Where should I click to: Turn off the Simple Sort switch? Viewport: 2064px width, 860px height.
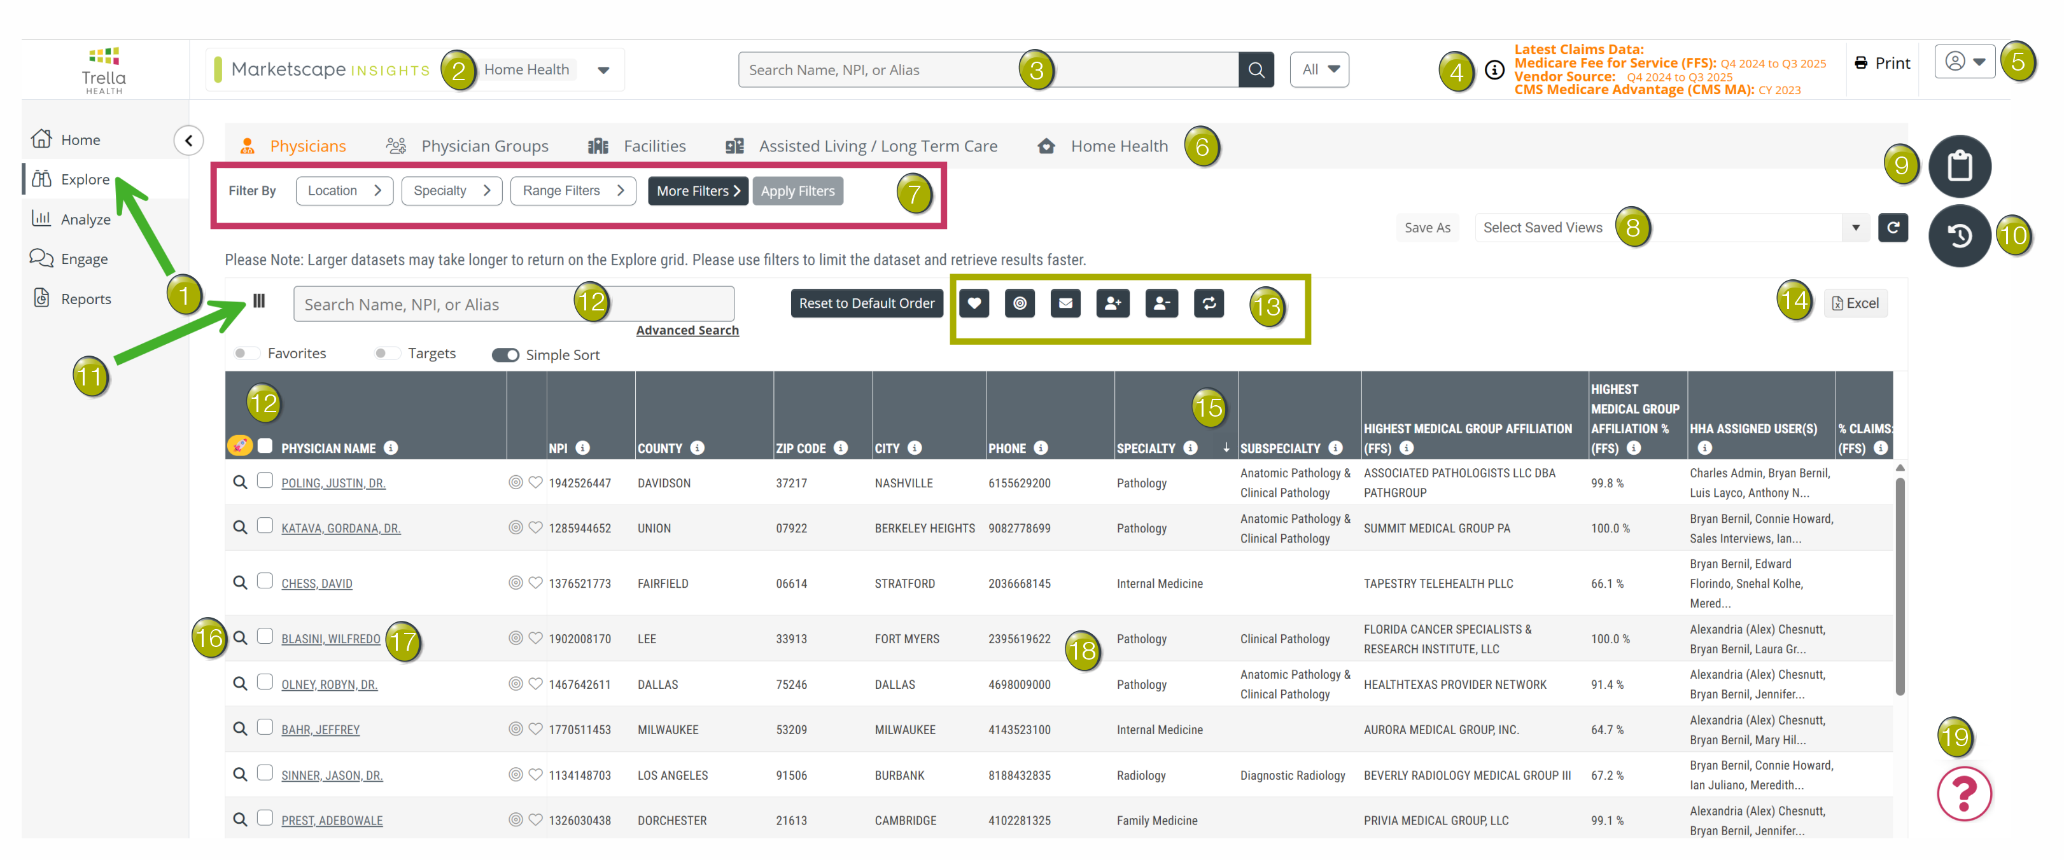click(505, 355)
